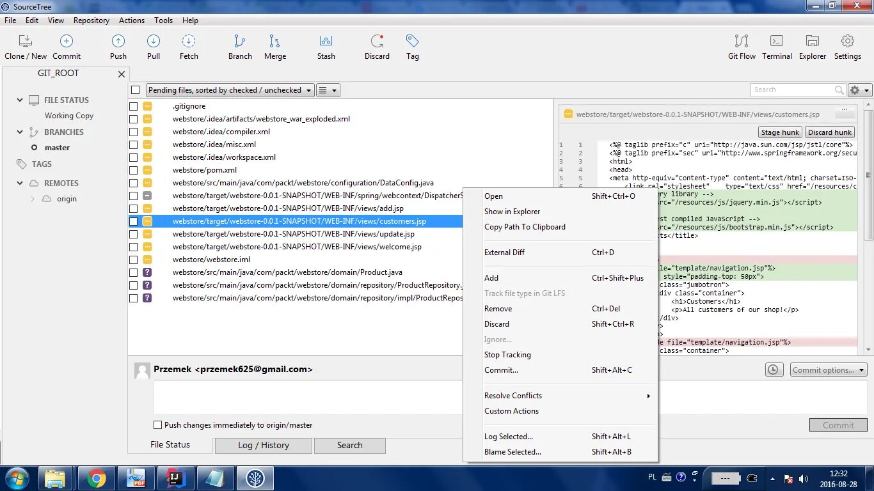The height and width of the screenshot is (491, 874).
Task: Open the Pending files sort dropdown
Action: coord(230,90)
